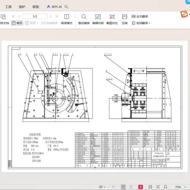Open 阅读模式 reading mode
The height and width of the screenshot is (190, 190).
tap(66, 19)
